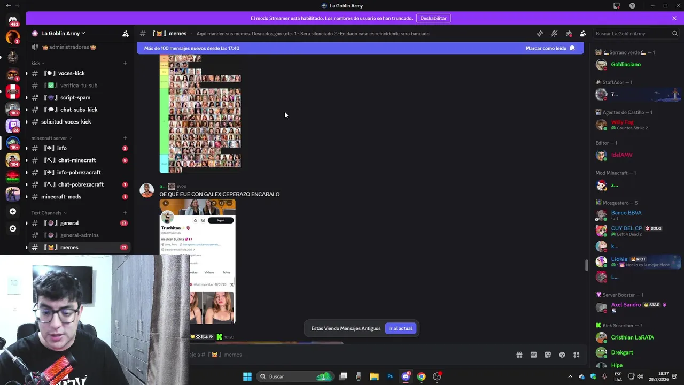Viewport: 684px width, 385px height.
Task: Open Goblinciano member profile
Action: tap(636, 65)
